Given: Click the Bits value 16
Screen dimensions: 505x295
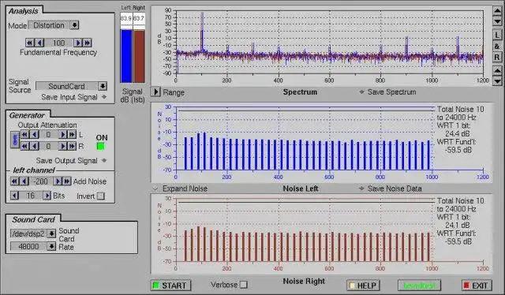Looking at the screenshot, I should (x=31, y=196).
